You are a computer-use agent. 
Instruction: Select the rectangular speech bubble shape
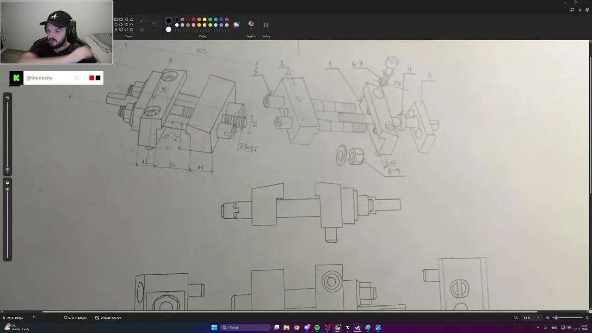click(121, 30)
